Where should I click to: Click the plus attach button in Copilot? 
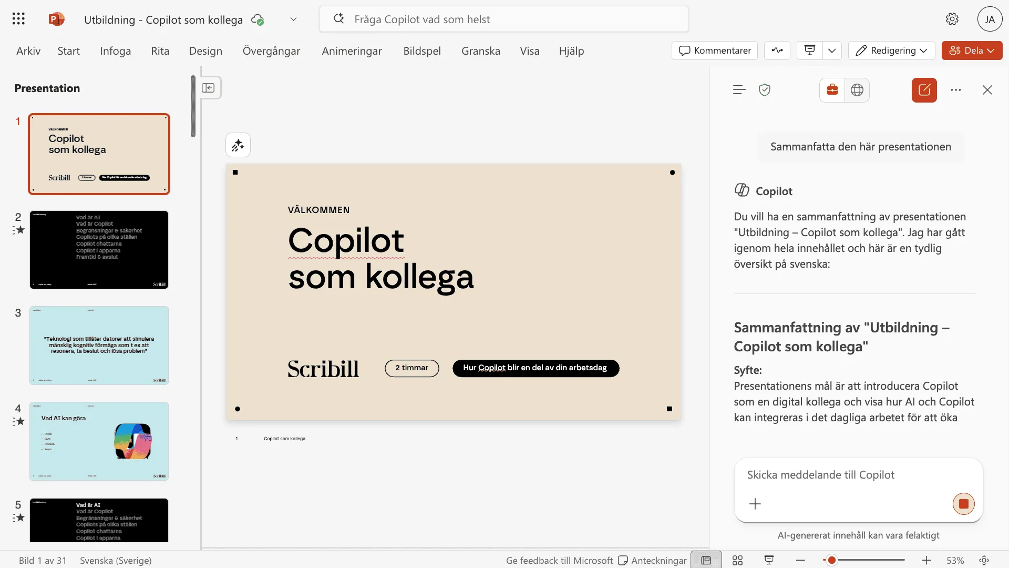[x=755, y=504]
